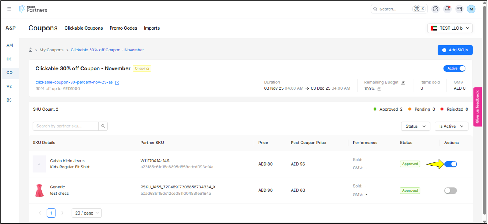
Task: Disable the Calvin Klein Jeans SKU toggle
Action: pos(450,164)
